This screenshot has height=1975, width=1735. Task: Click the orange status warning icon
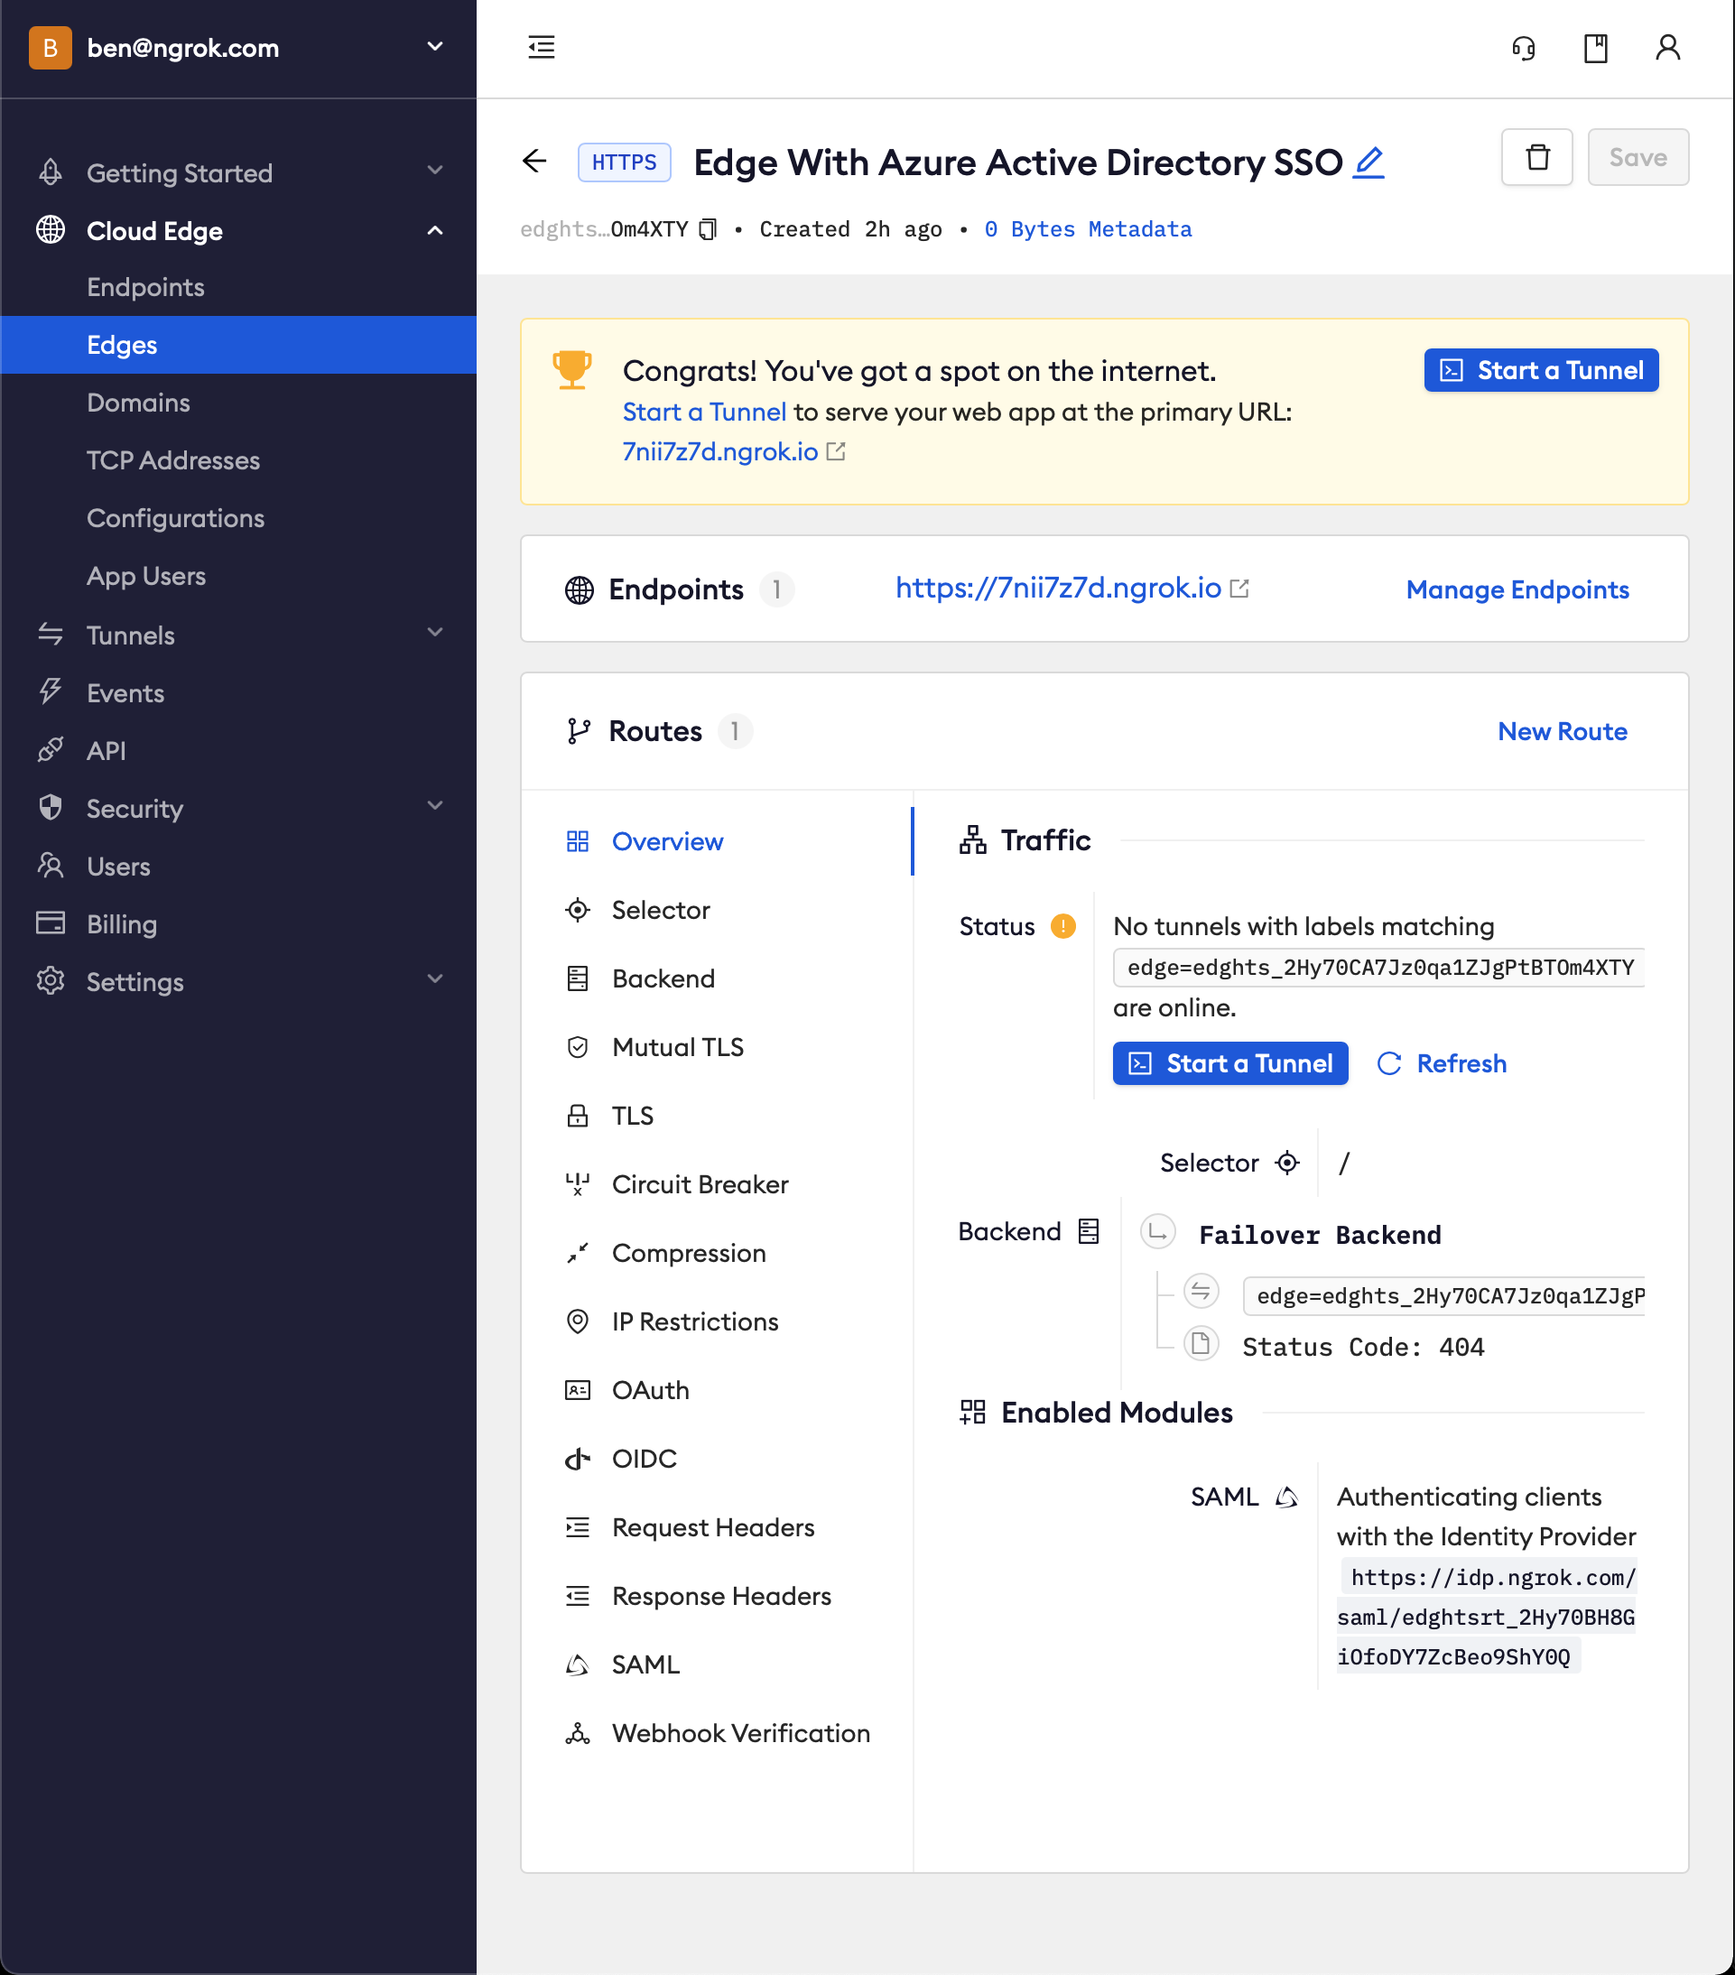tap(1062, 925)
